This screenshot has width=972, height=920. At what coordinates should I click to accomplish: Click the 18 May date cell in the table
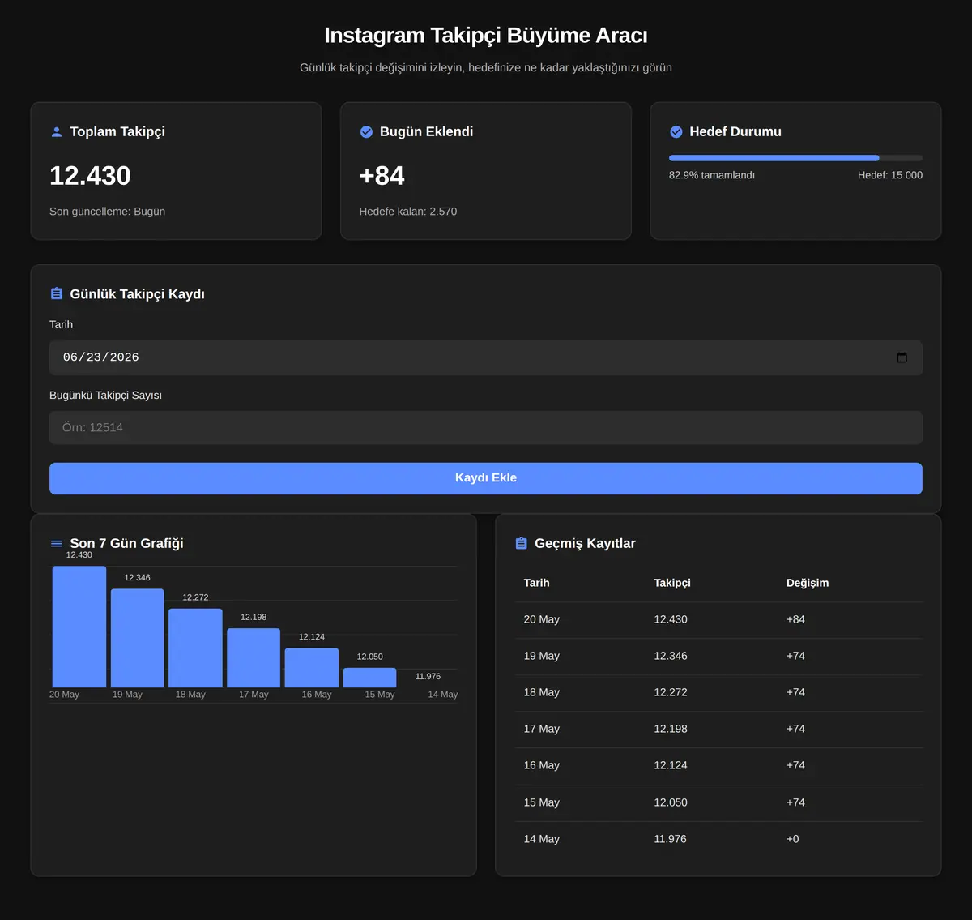coord(542,692)
